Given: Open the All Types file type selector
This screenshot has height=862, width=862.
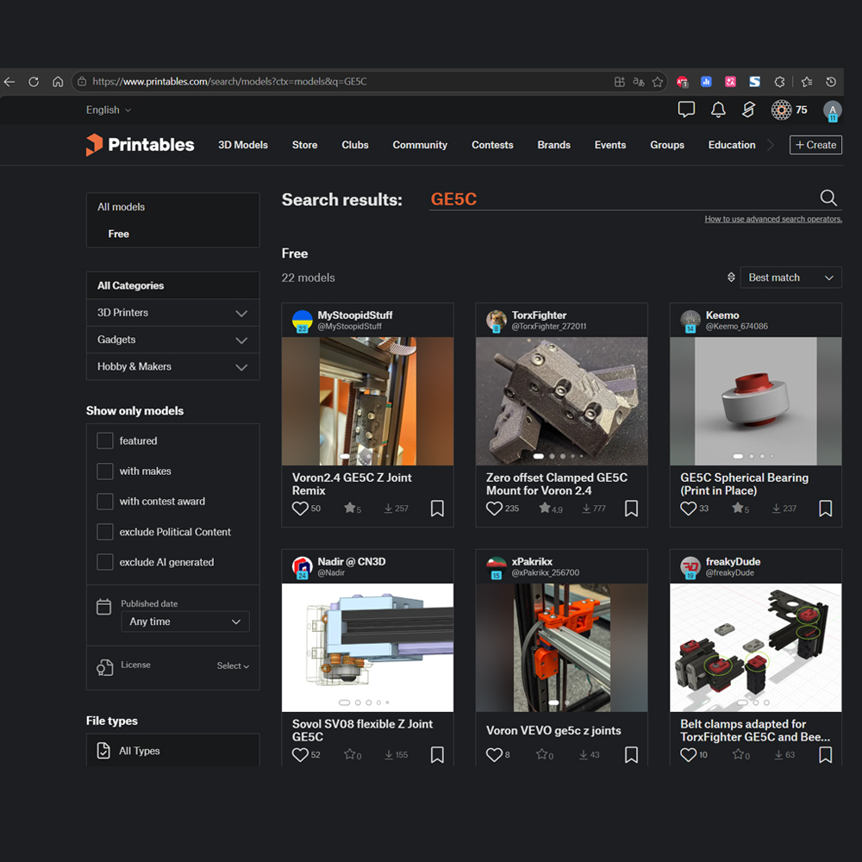Looking at the screenshot, I should (172, 751).
